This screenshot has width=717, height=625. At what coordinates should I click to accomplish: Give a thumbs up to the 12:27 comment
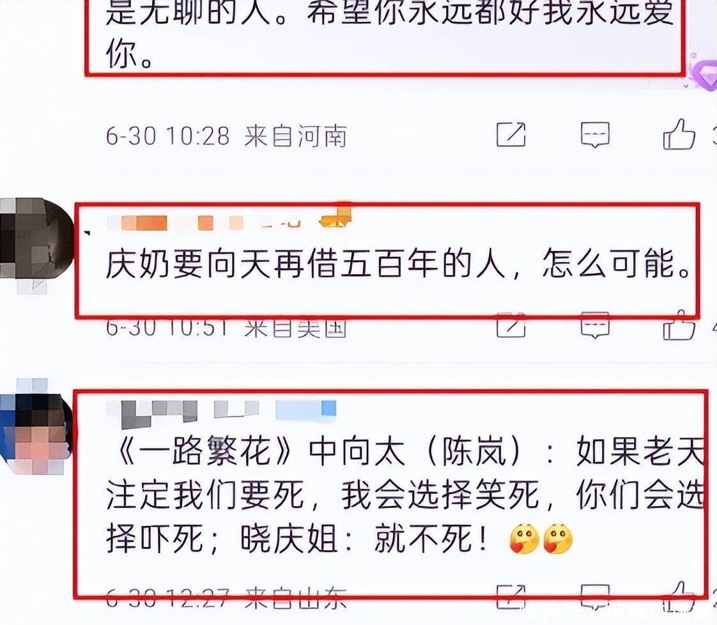(679, 597)
